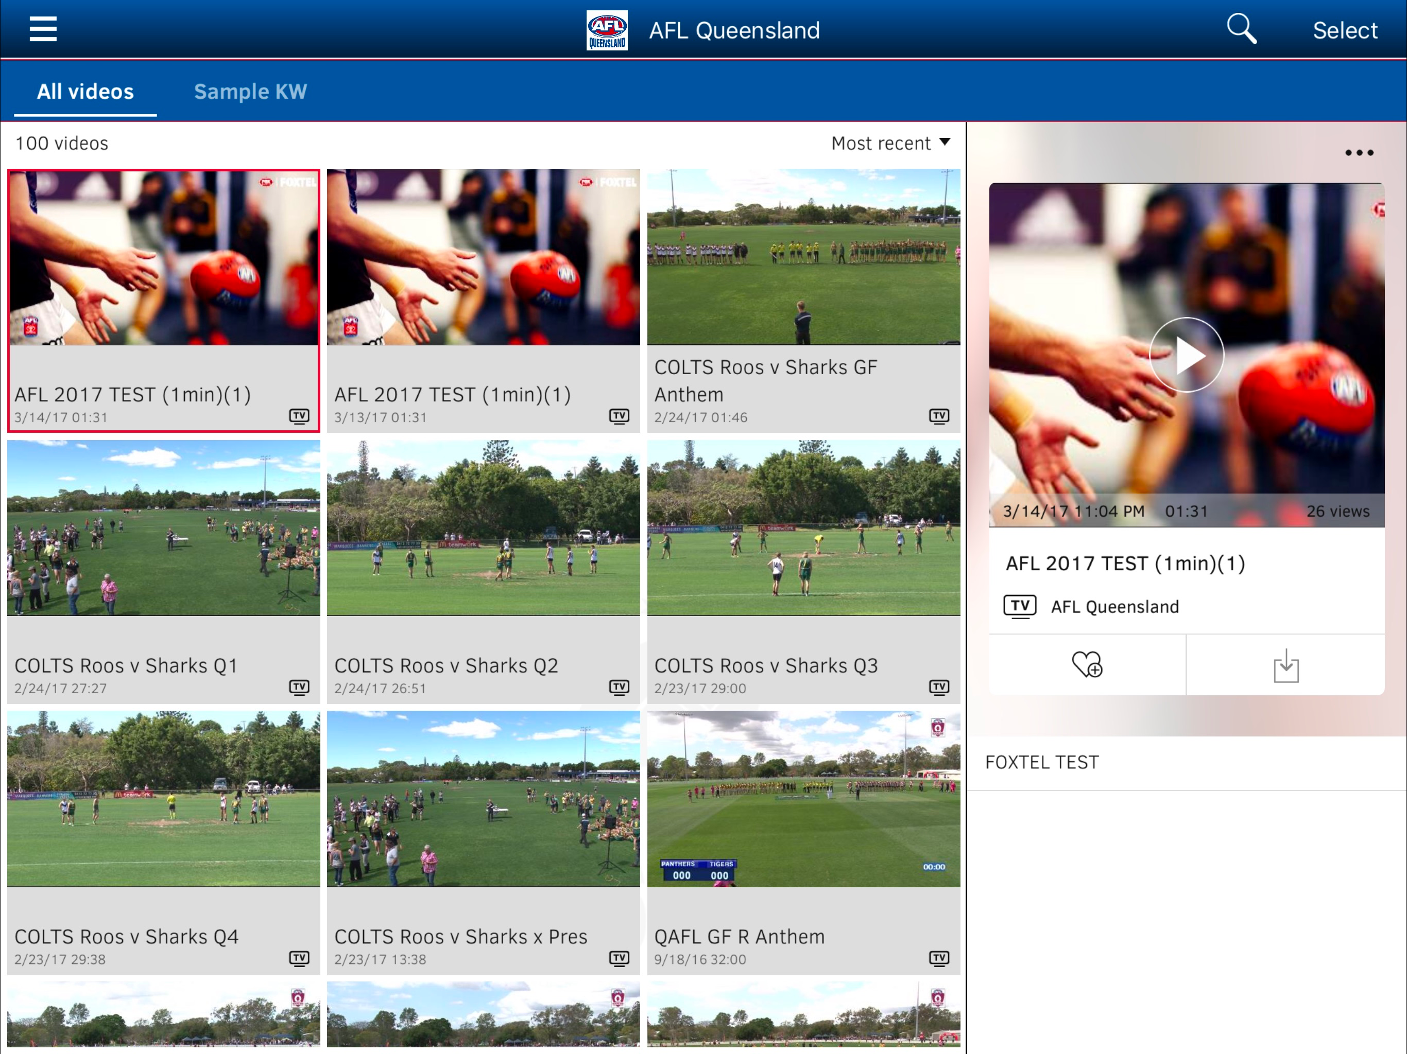Click the 2/23/17 29:38 date on Q4 card
This screenshot has width=1407, height=1054.
tap(60, 959)
